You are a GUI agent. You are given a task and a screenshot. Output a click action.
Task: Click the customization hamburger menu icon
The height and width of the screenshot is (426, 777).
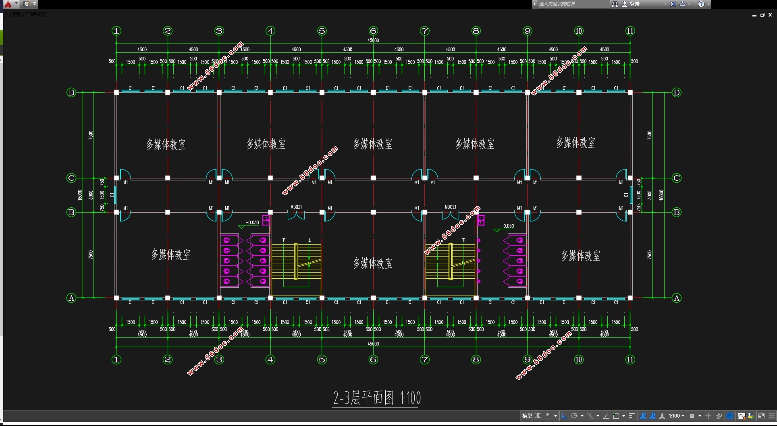[x=772, y=416]
